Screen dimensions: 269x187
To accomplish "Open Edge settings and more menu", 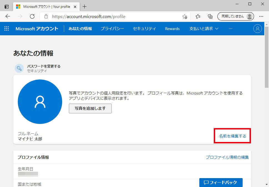I will pos(261,16).
